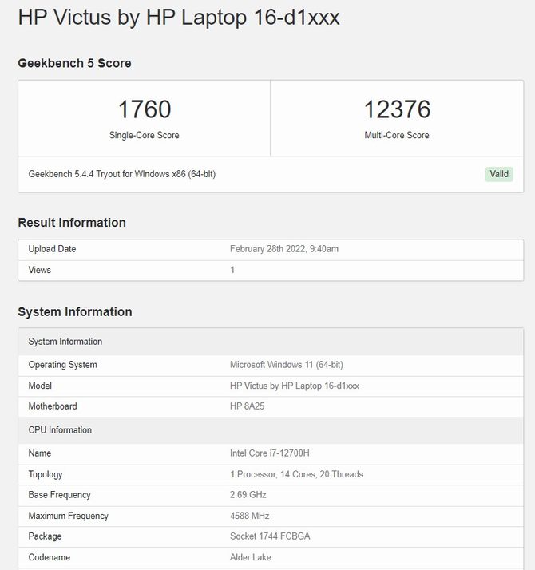Click the Model value HP Victus 16-d1xxx
Image resolution: width=535 pixels, height=570 pixels.
(295, 386)
